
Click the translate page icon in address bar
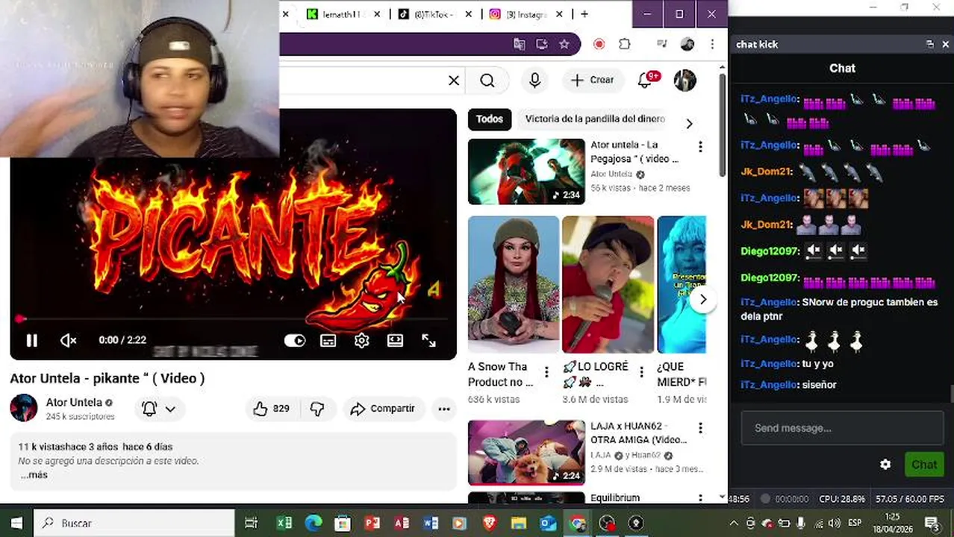point(520,45)
